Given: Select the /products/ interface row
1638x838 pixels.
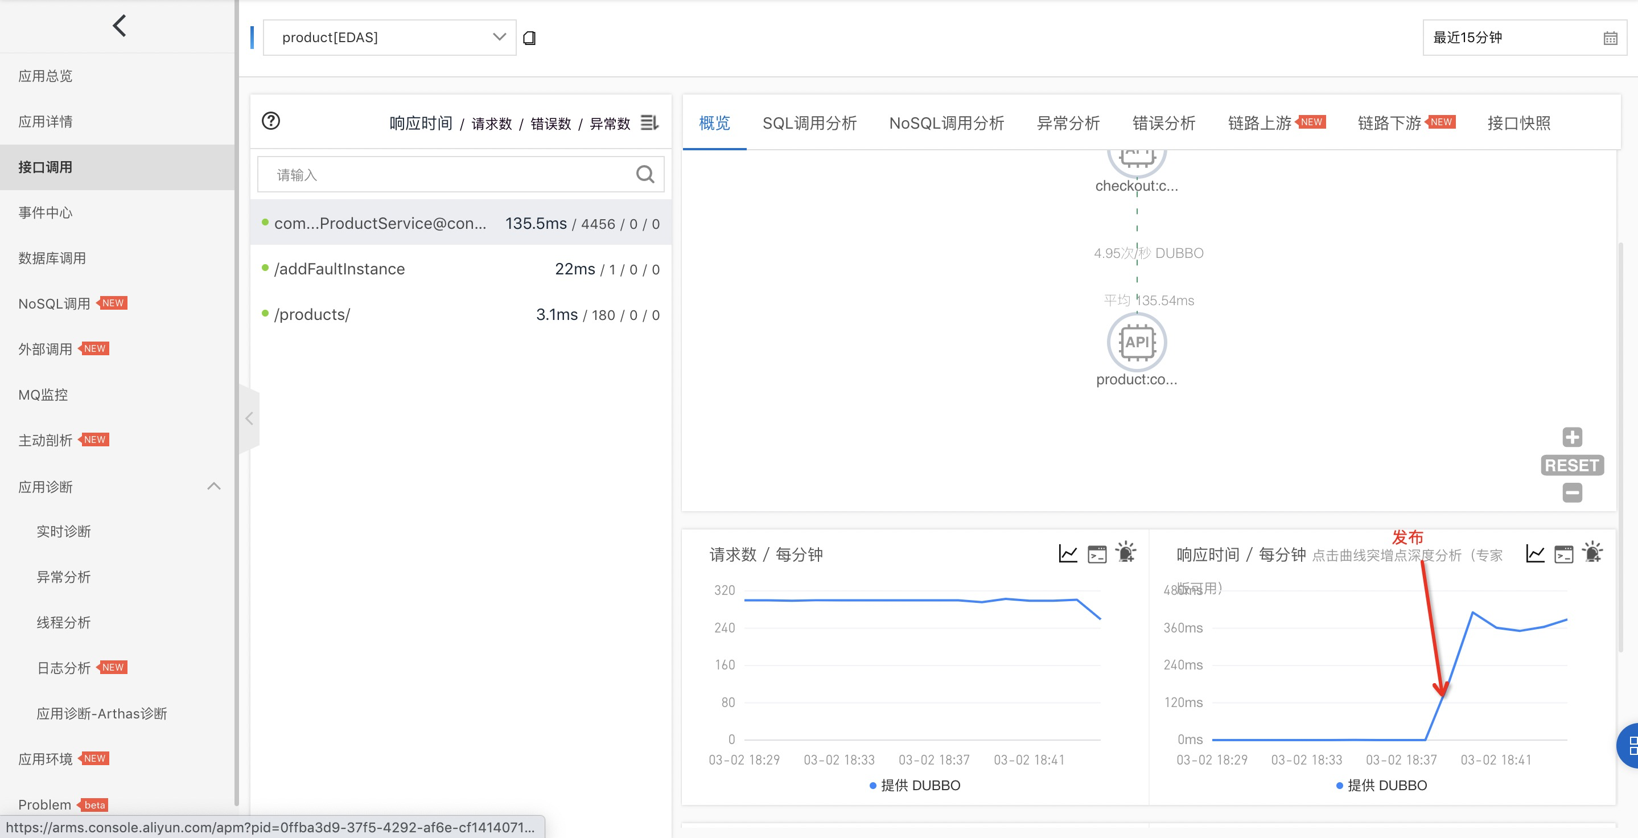Looking at the screenshot, I should (x=460, y=315).
